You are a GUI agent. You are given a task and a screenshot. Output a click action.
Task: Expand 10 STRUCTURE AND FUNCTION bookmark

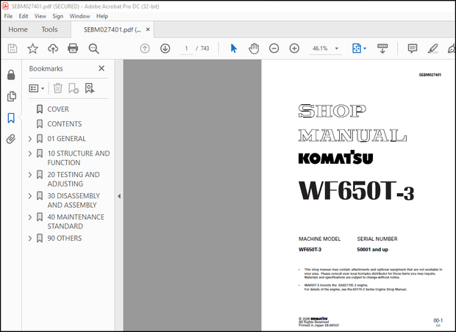tap(30, 154)
